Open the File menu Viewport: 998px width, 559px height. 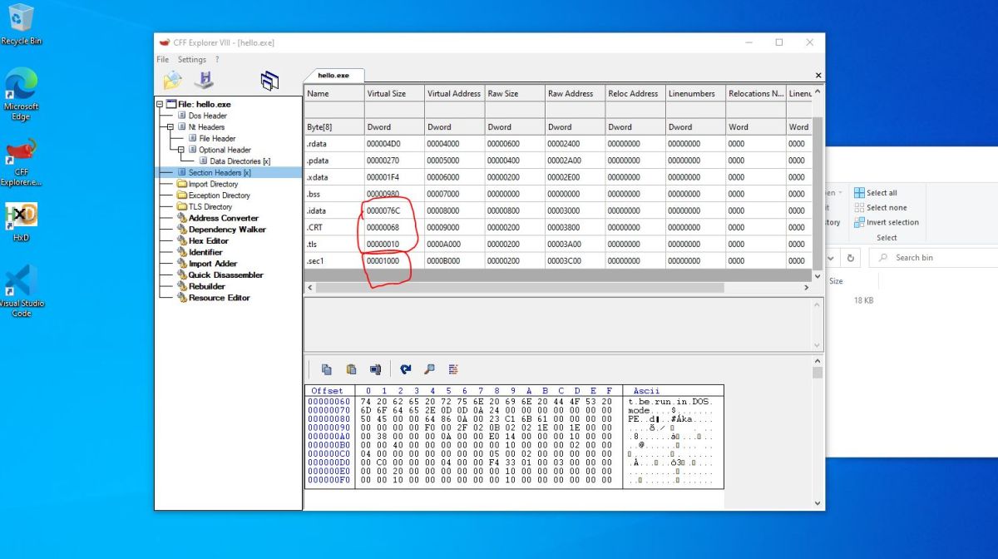point(163,60)
